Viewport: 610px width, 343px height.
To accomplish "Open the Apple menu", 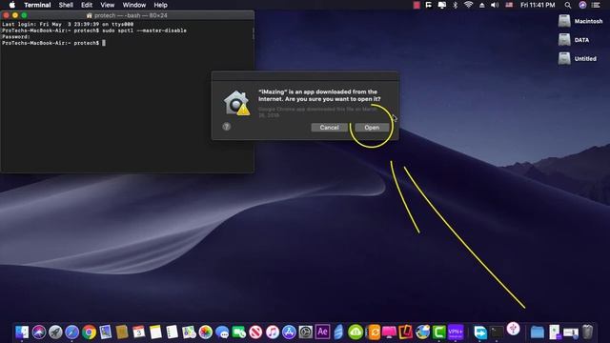I will click(x=12, y=5).
